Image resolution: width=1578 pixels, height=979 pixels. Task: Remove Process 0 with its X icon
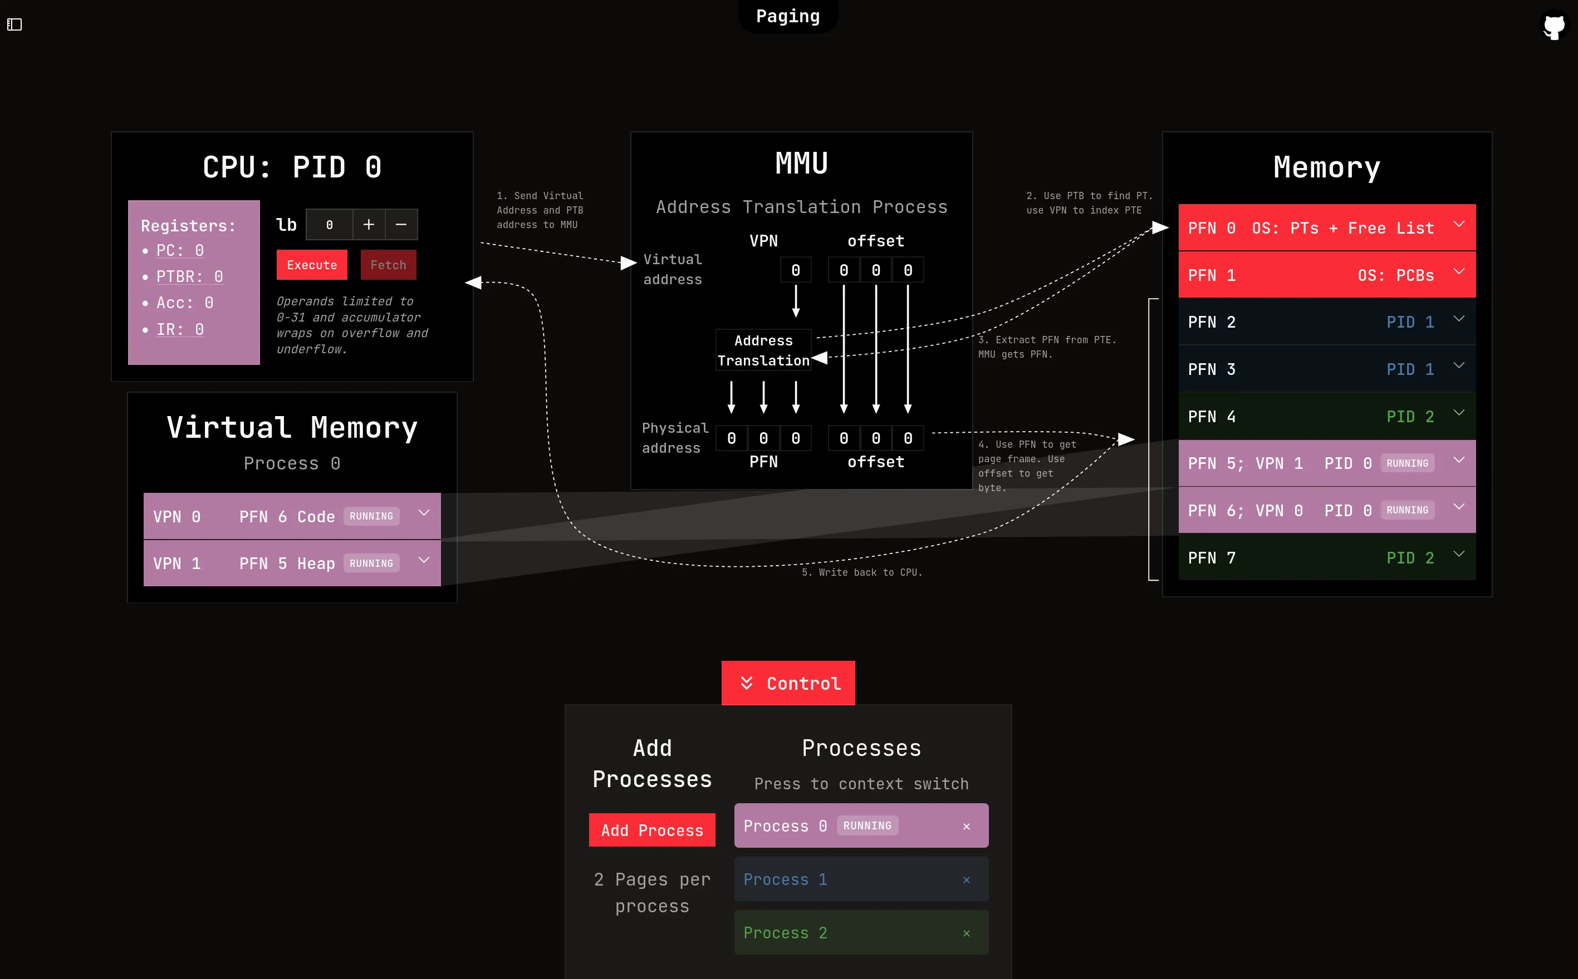coord(966,826)
